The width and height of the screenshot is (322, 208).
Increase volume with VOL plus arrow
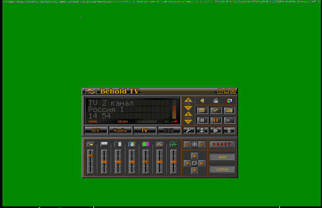click(x=188, y=114)
